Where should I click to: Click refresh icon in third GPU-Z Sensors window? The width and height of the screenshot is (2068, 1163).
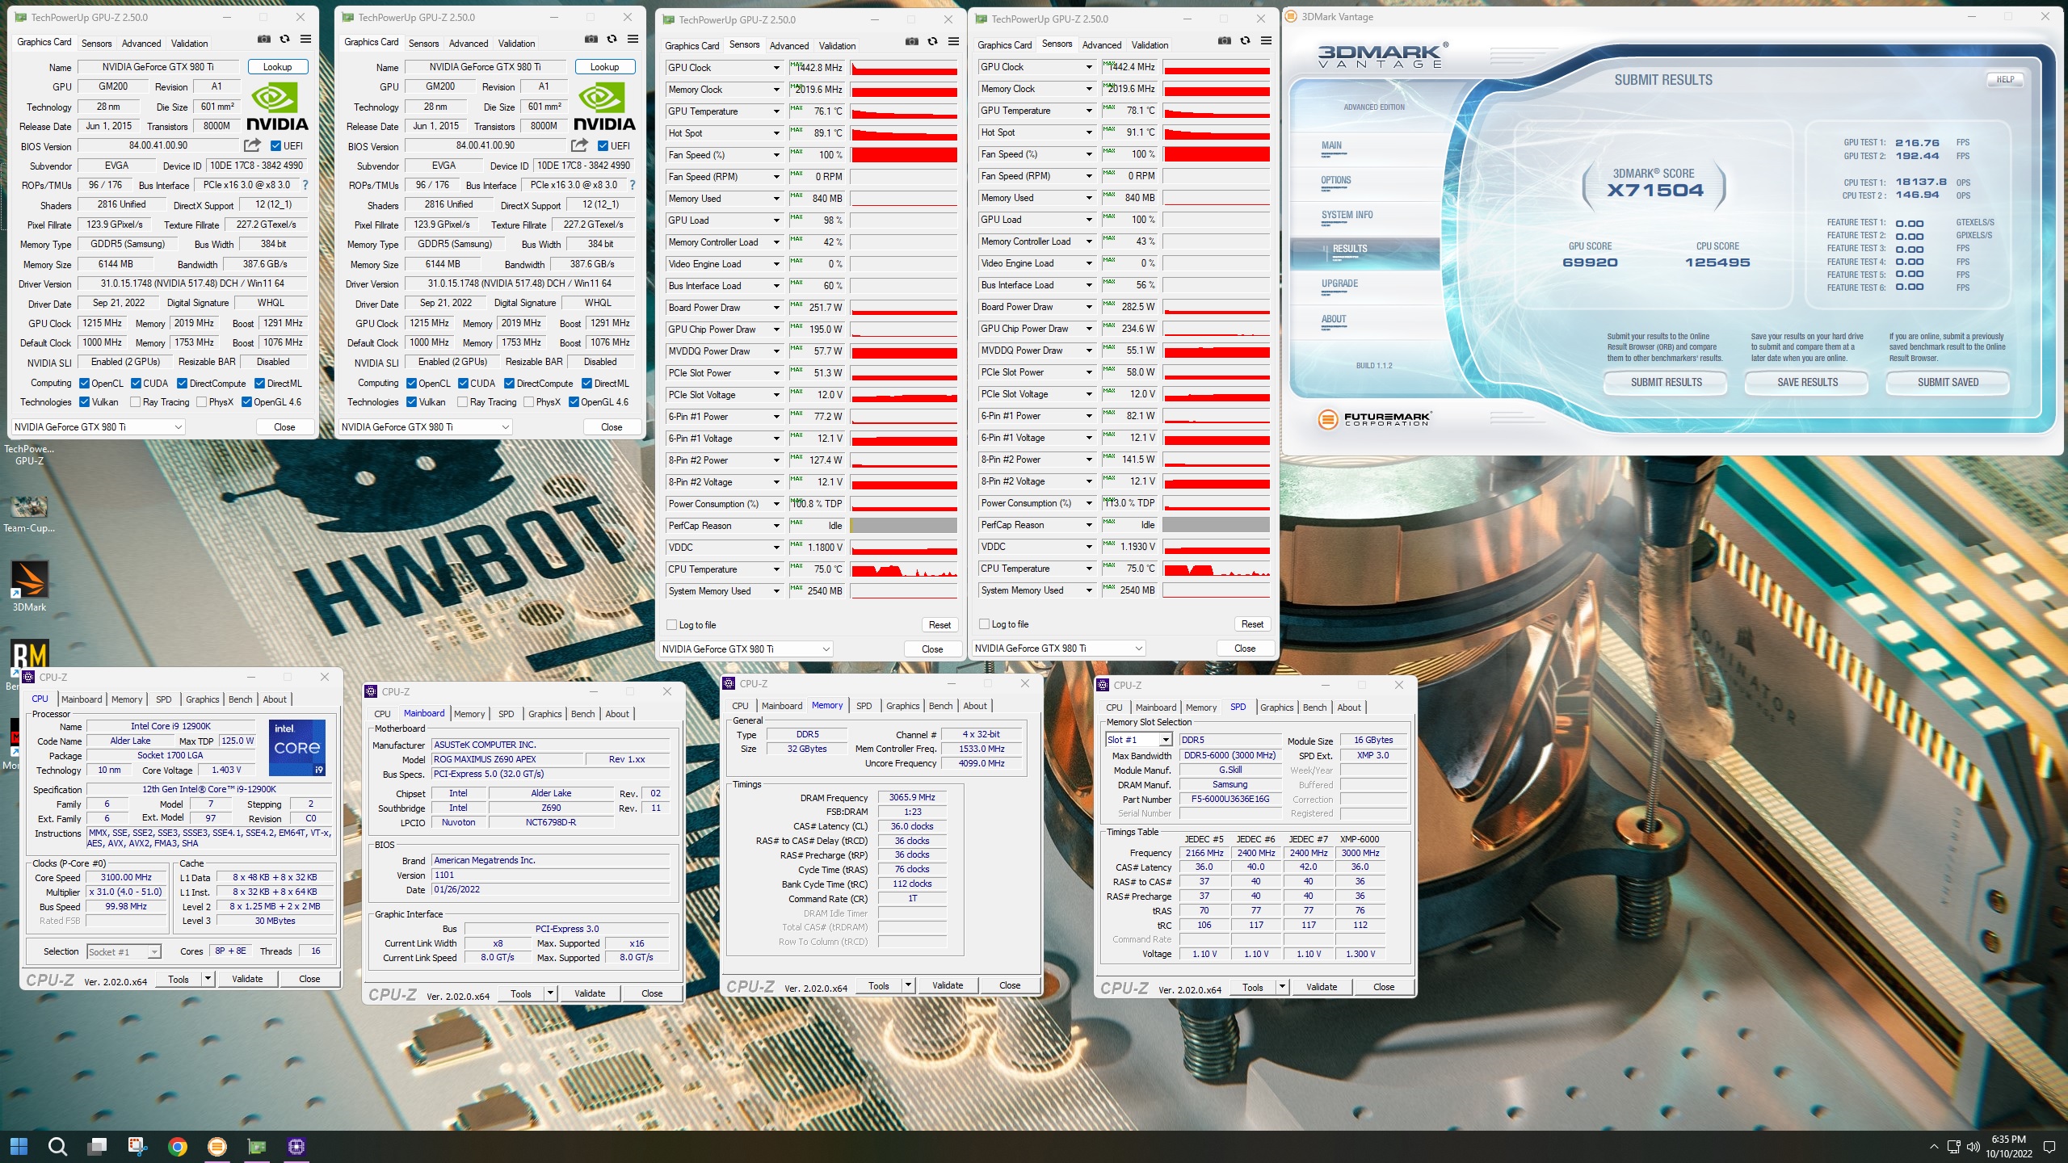pos(932,42)
